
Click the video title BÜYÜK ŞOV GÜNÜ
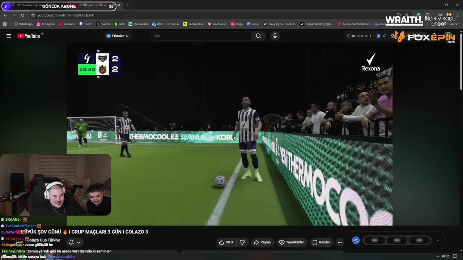pyautogui.click(x=84, y=232)
